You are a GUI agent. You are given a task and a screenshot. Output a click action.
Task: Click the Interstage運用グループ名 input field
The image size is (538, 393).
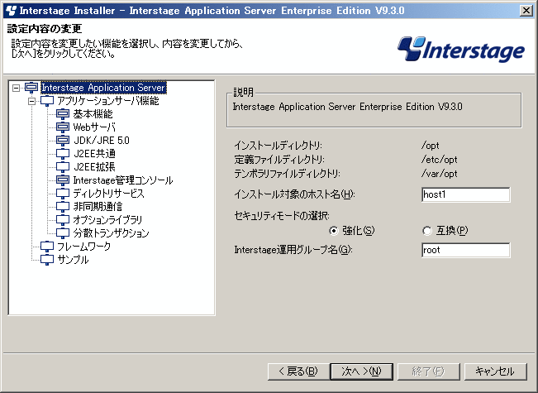465,250
